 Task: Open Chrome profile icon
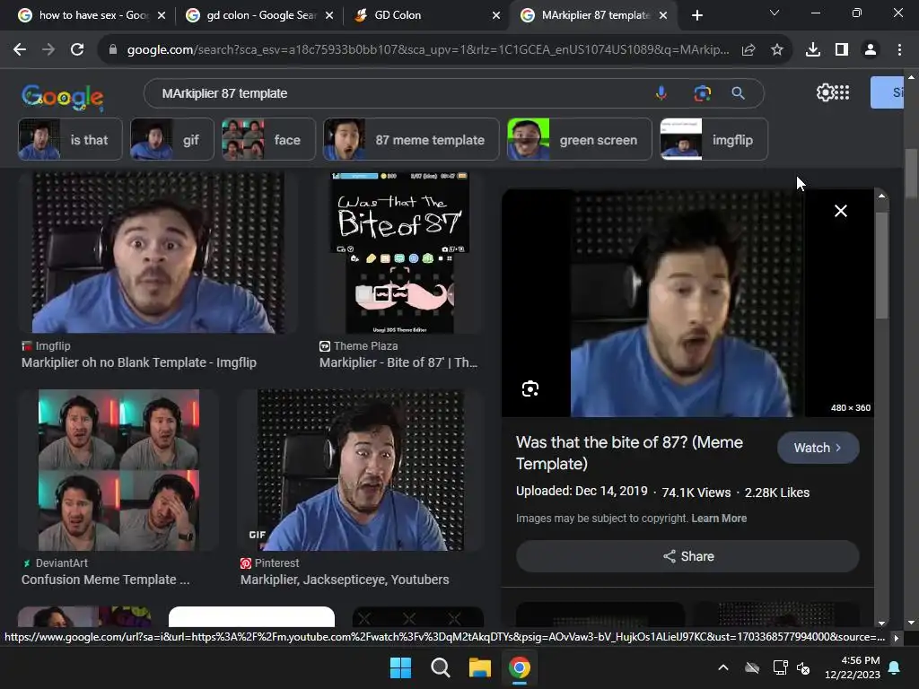pos(871,50)
